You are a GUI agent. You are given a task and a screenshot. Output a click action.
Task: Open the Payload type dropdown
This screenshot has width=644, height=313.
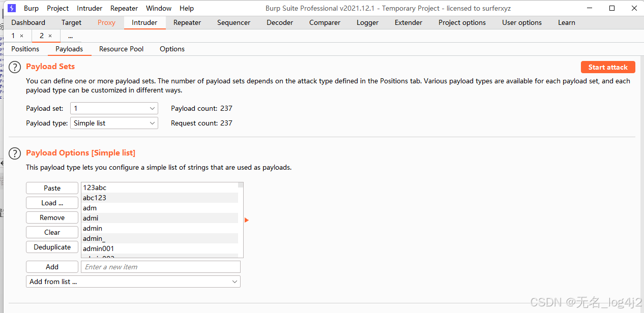[x=114, y=123]
